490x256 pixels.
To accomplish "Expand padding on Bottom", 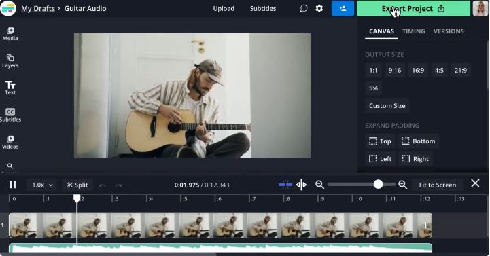I will [x=419, y=141].
